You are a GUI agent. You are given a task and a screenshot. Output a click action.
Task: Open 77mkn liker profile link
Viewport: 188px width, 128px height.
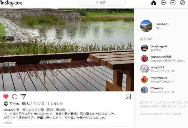pyautogui.click(x=14, y=103)
